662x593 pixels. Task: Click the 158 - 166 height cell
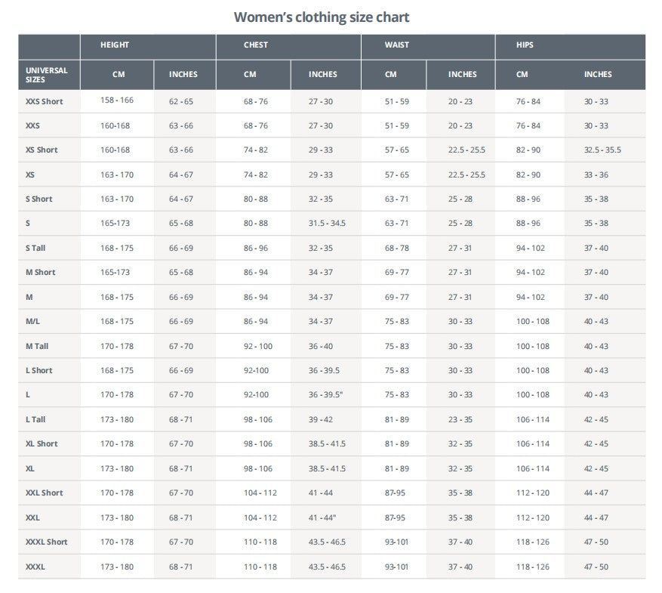117,100
